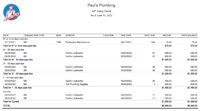
Task: Click the OPEN BALANCE column header
Action: 189,35
